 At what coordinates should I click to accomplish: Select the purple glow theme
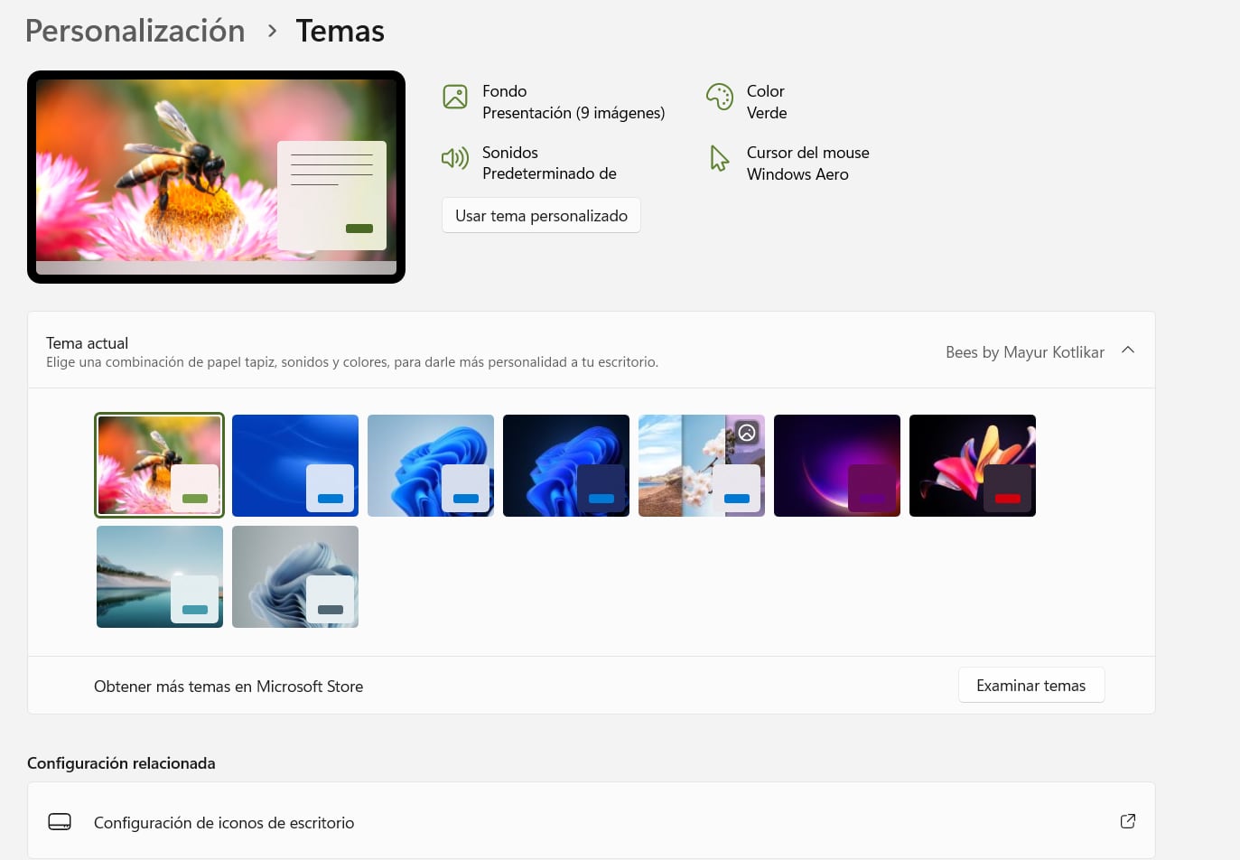[837, 465]
